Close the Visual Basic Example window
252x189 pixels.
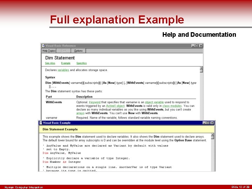point(212,123)
